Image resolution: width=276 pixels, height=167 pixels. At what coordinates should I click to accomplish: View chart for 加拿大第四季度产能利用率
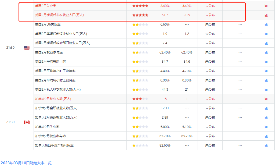coord(266,145)
